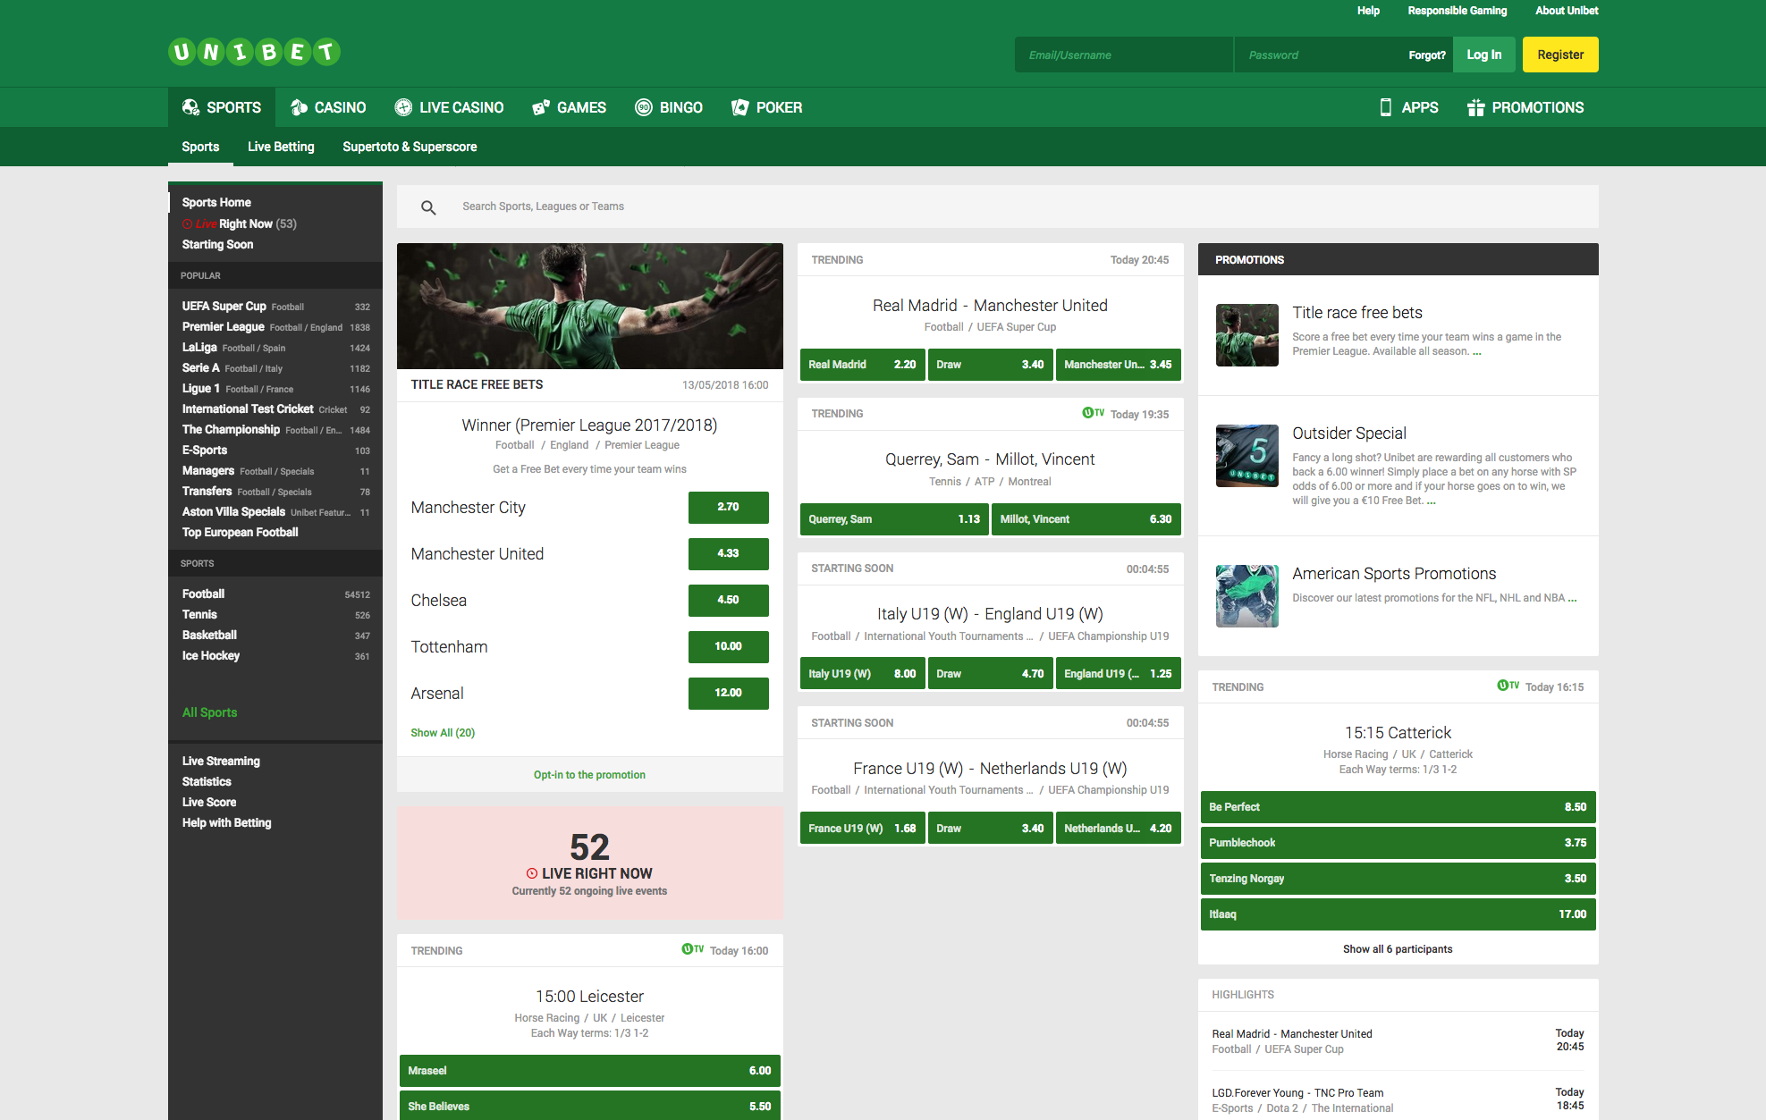Focus the Email/Username field
Screen dimensions: 1766x1120
[1124, 55]
